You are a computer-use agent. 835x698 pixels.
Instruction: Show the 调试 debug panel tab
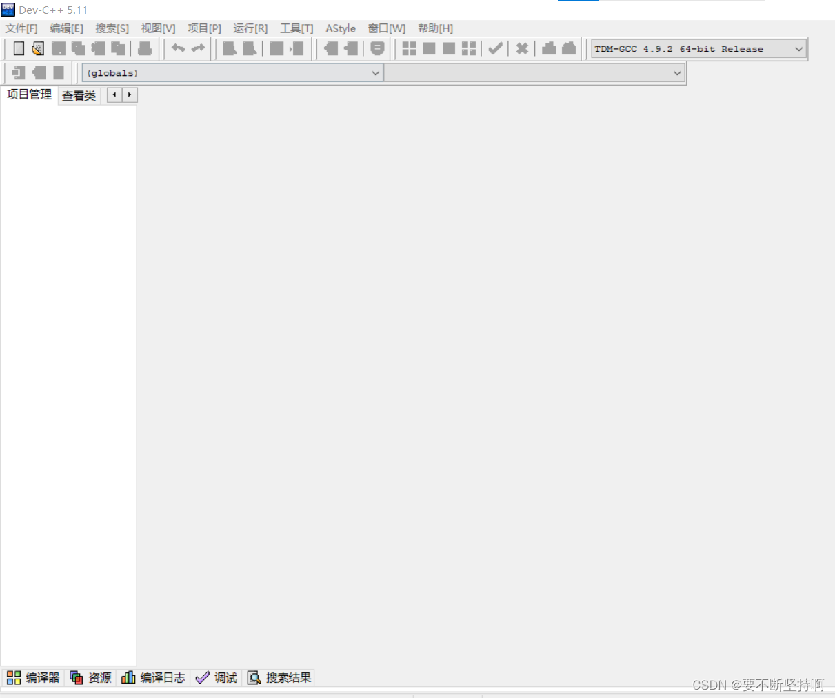click(x=217, y=678)
